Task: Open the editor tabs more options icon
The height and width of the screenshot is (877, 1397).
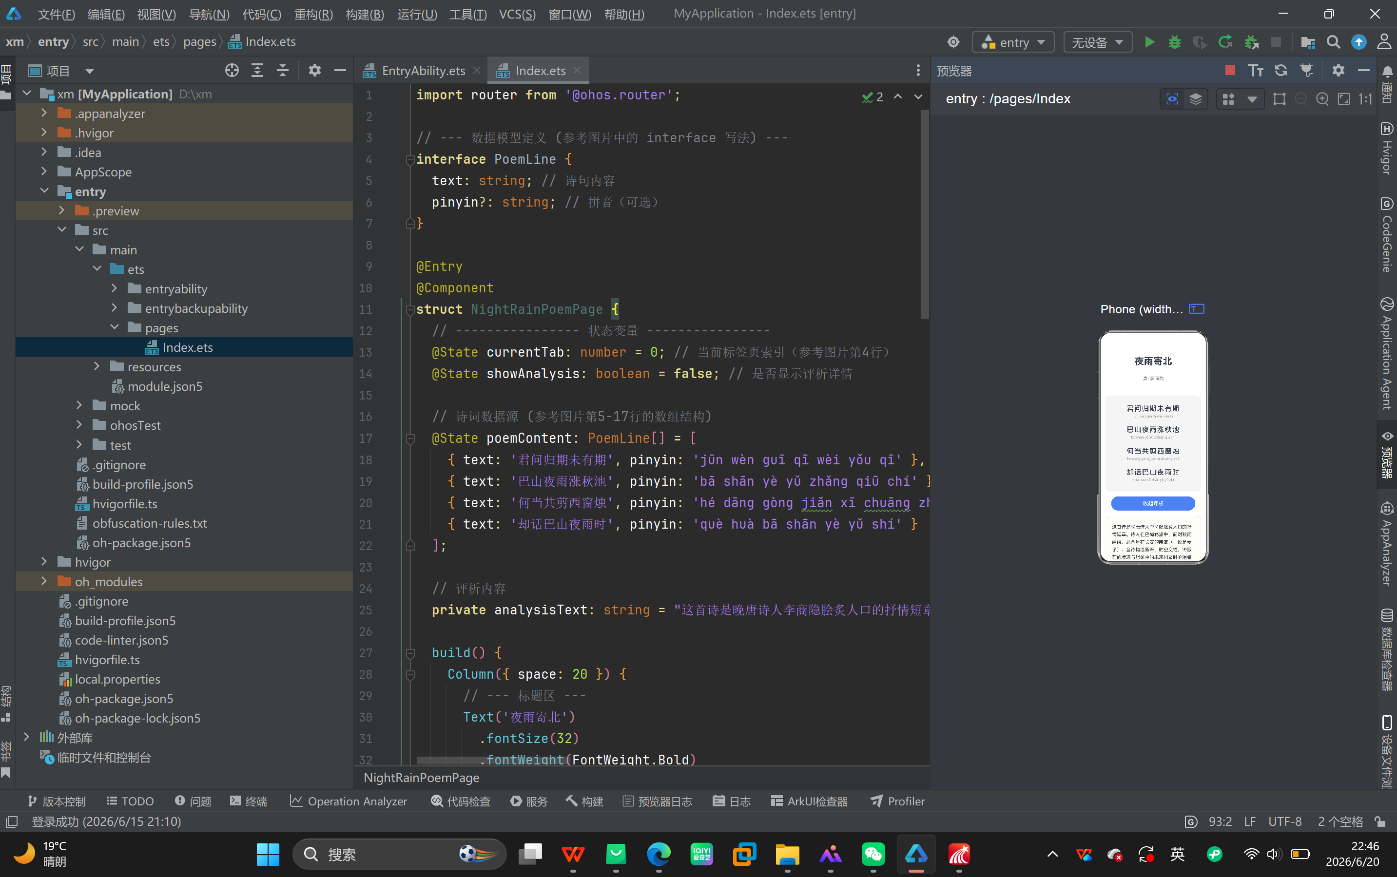Action: pyautogui.click(x=918, y=70)
